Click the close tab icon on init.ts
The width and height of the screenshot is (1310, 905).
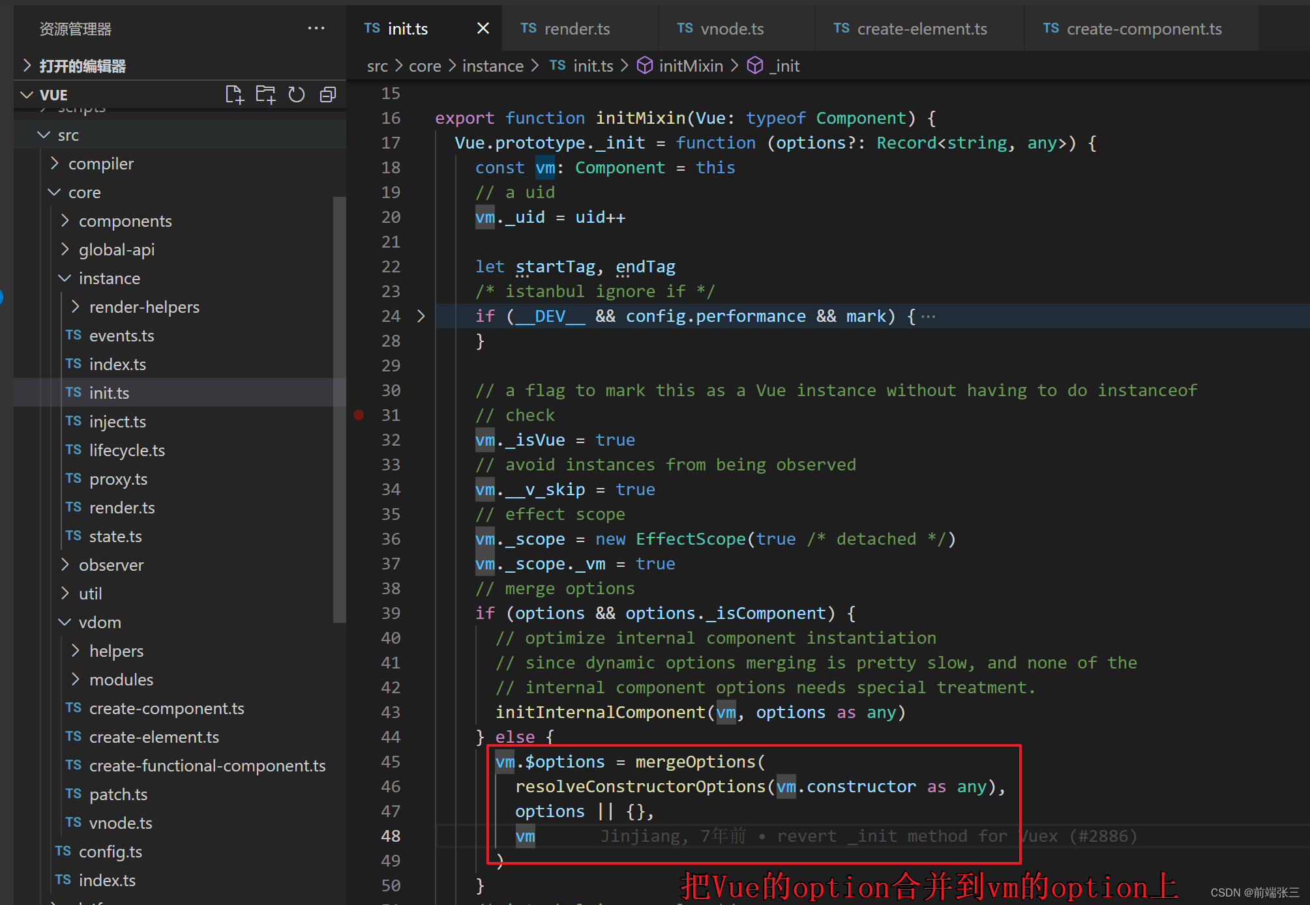click(x=483, y=28)
